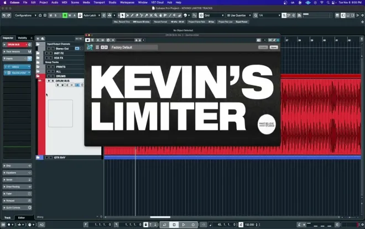
Task: Switch to the Visibility tab
Action: [23, 38]
